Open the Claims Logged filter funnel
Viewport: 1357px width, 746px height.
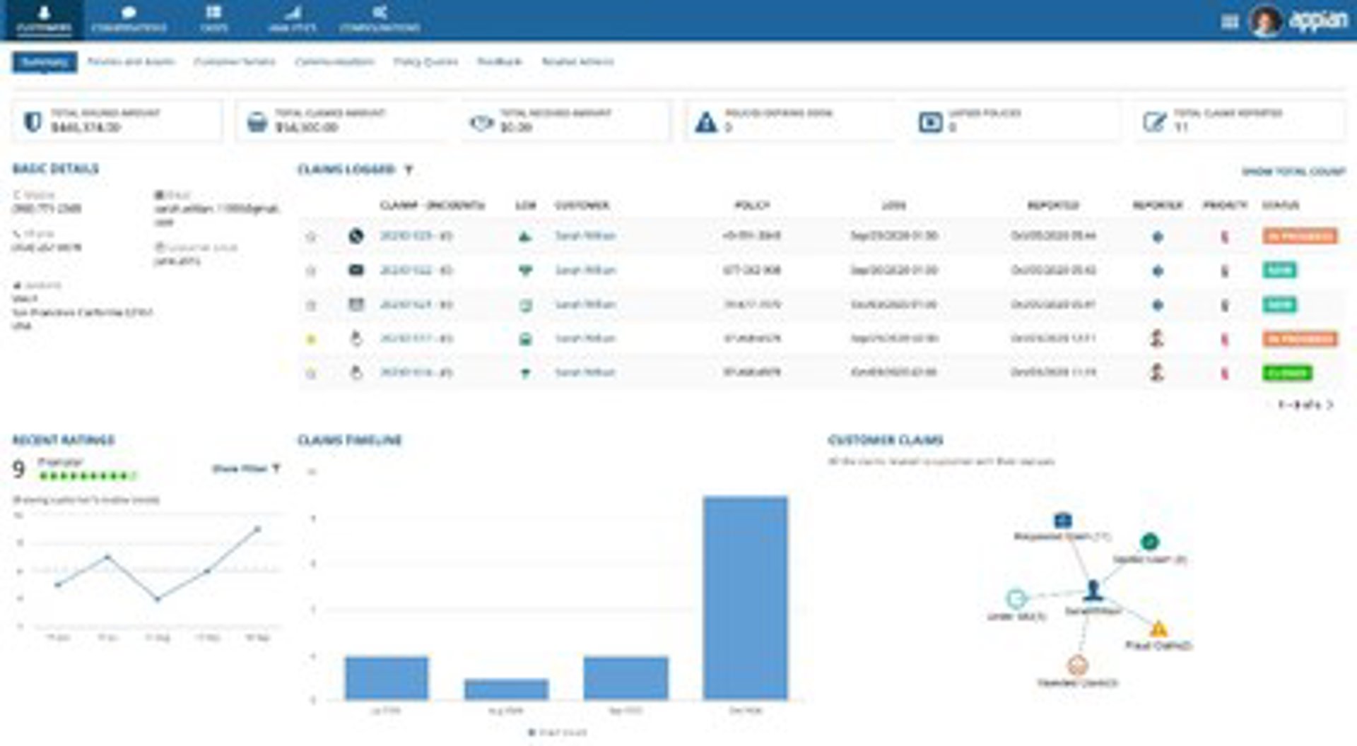pos(409,170)
